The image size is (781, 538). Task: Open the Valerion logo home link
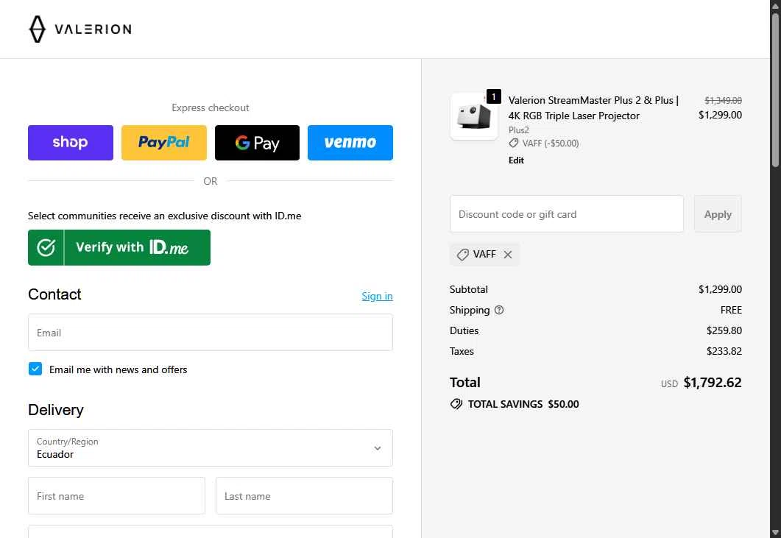click(79, 29)
